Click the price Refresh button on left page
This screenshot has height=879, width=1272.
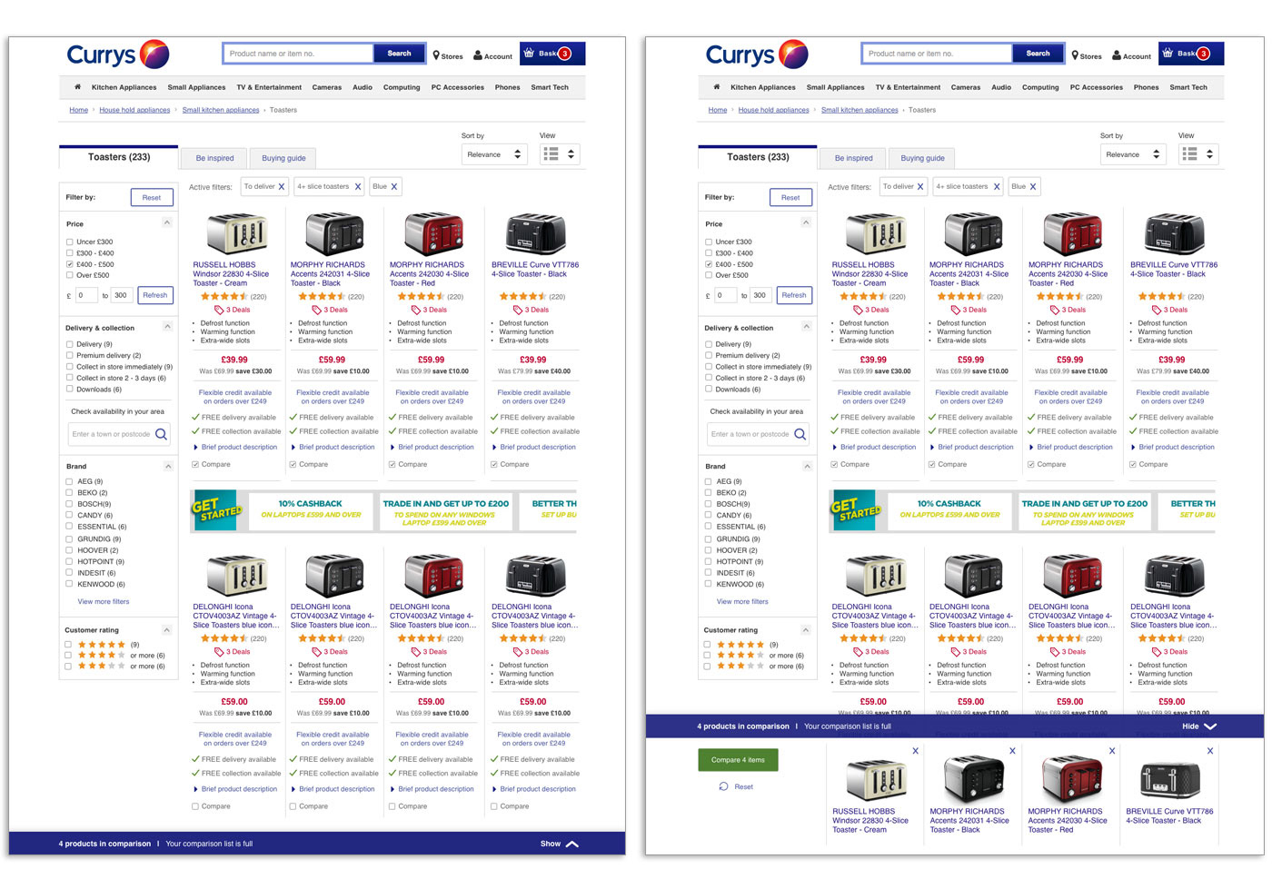155,295
